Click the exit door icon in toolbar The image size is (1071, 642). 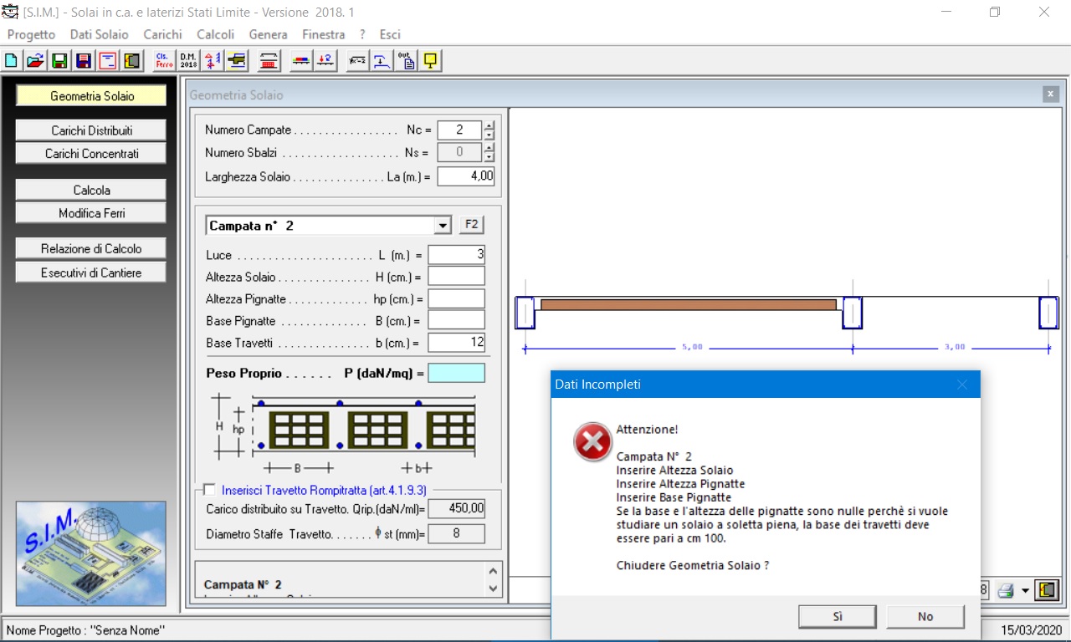[x=132, y=60]
